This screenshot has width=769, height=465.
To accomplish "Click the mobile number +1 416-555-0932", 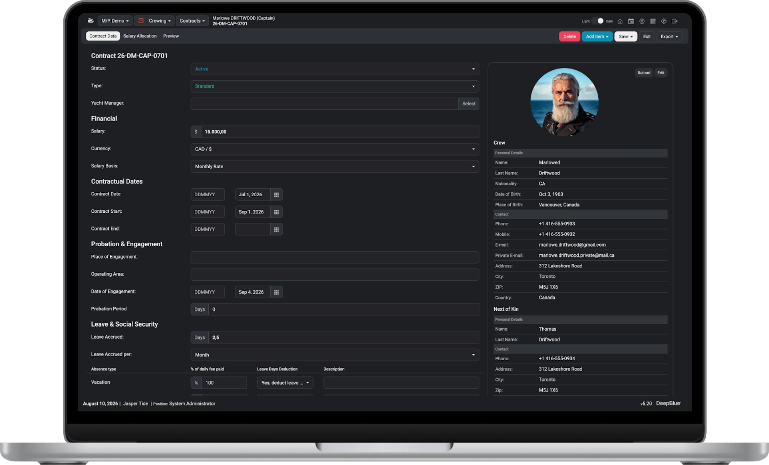I will [557, 234].
